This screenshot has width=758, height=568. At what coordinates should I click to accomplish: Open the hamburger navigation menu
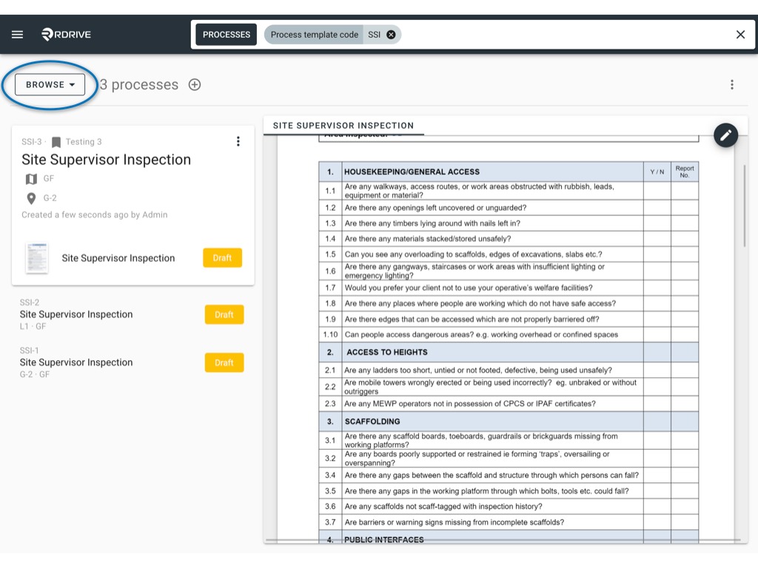point(18,34)
